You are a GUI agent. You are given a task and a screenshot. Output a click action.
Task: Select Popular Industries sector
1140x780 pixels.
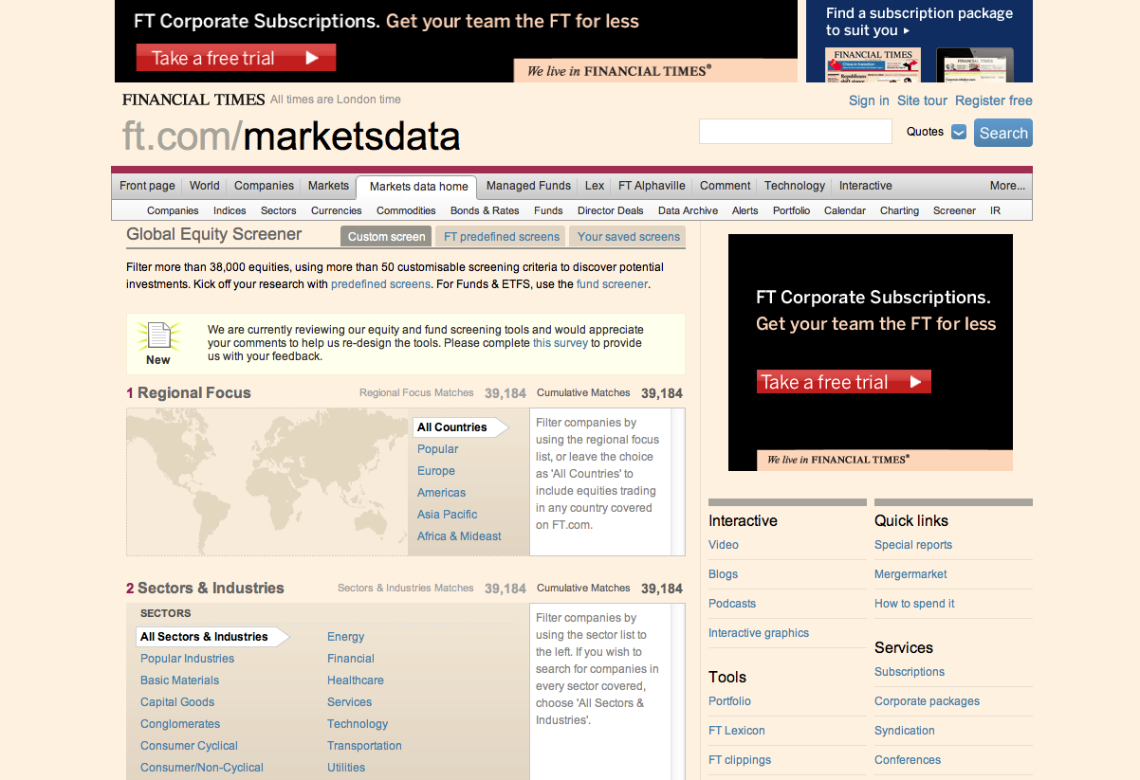[187, 659]
